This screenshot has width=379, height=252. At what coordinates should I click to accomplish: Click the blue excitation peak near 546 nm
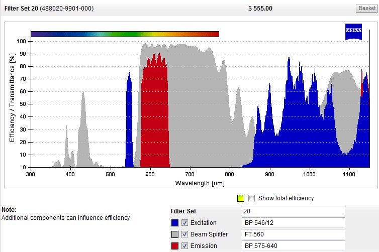click(129, 120)
